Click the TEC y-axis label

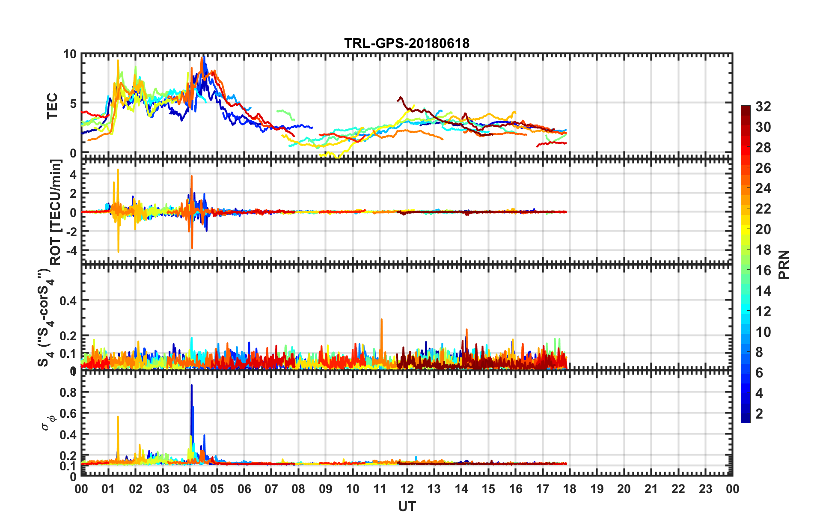(52, 106)
